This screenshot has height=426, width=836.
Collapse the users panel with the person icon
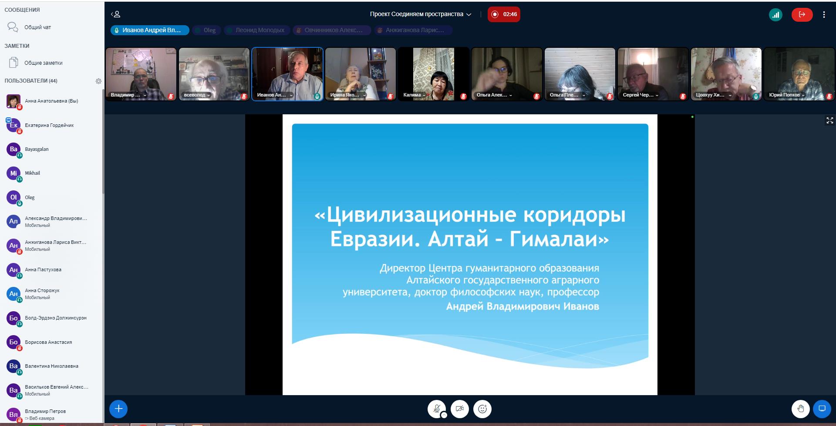pyautogui.click(x=116, y=14)
